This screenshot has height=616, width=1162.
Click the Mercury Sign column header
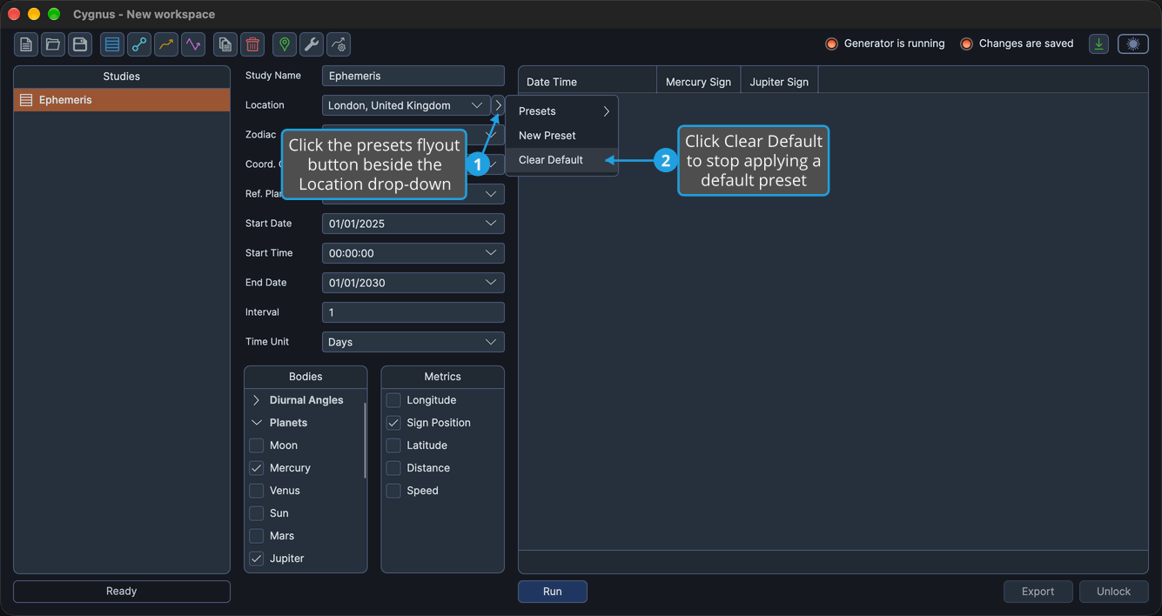[x=698, y=82]
